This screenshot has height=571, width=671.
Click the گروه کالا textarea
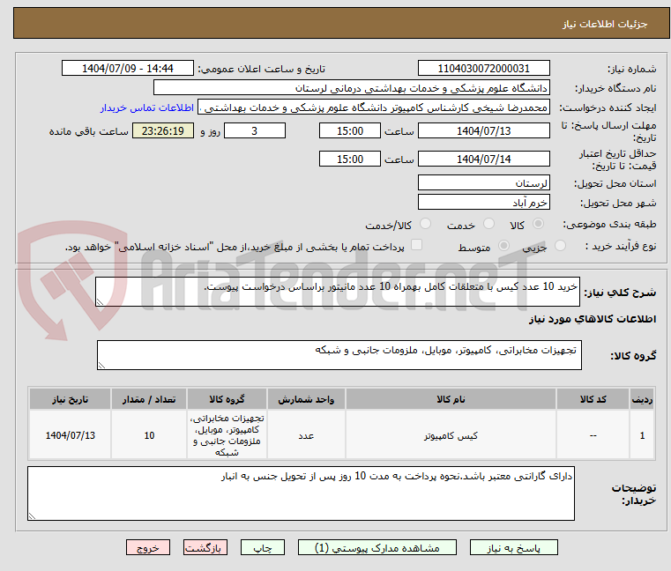(x=339, y=355)
